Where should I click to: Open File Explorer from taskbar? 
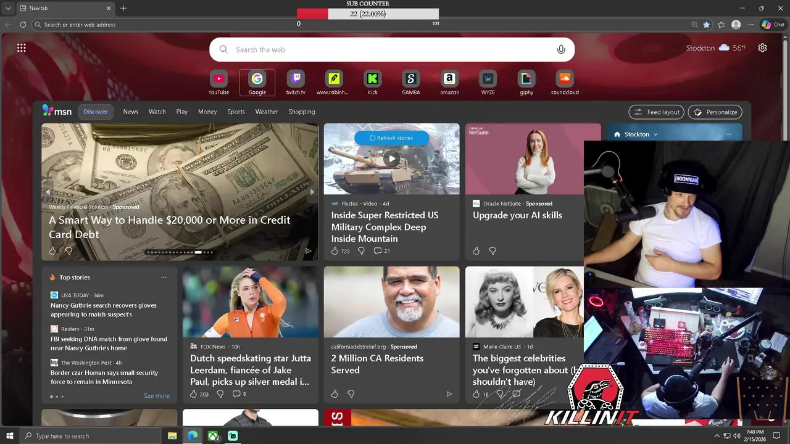point(172,436)
